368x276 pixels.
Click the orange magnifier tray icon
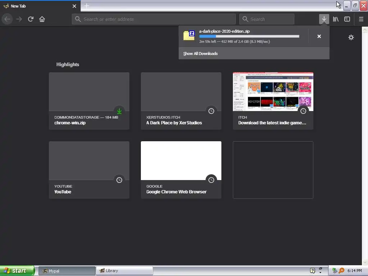coord(341,271)
